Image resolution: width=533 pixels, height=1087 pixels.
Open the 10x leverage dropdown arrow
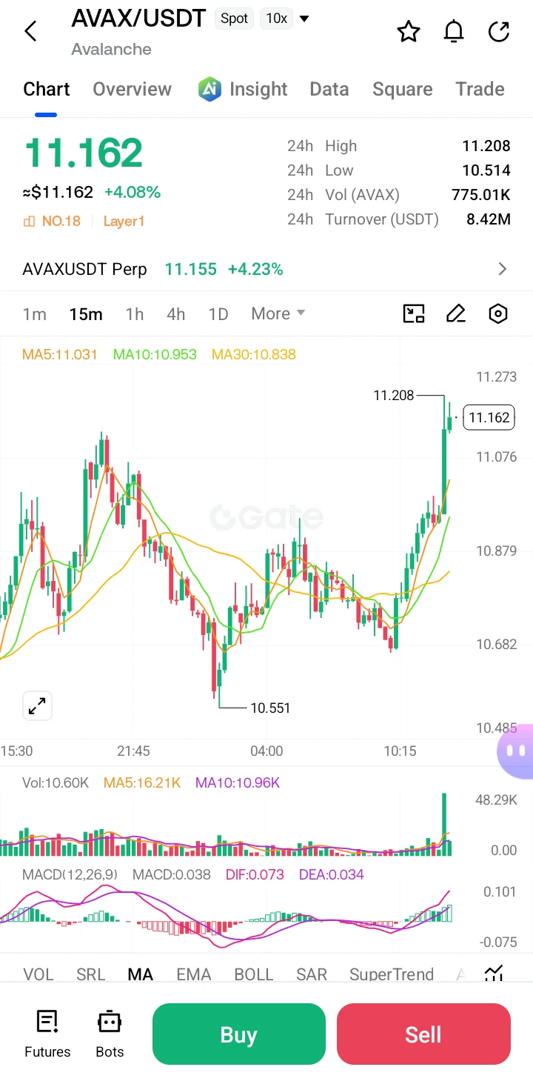pyautogui.click(x=304, y=19)
